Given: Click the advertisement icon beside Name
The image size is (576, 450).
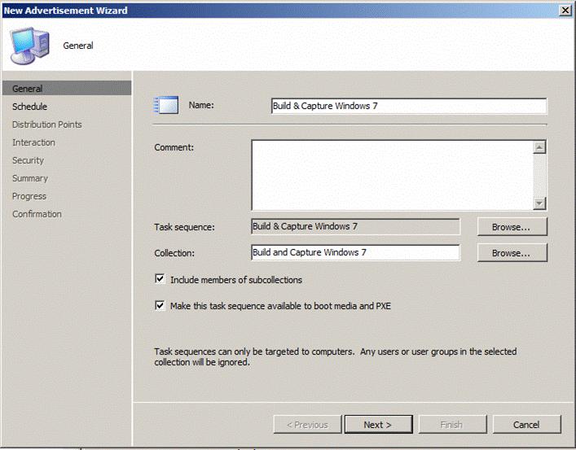Looking at the screenshot, I should 166,106.
